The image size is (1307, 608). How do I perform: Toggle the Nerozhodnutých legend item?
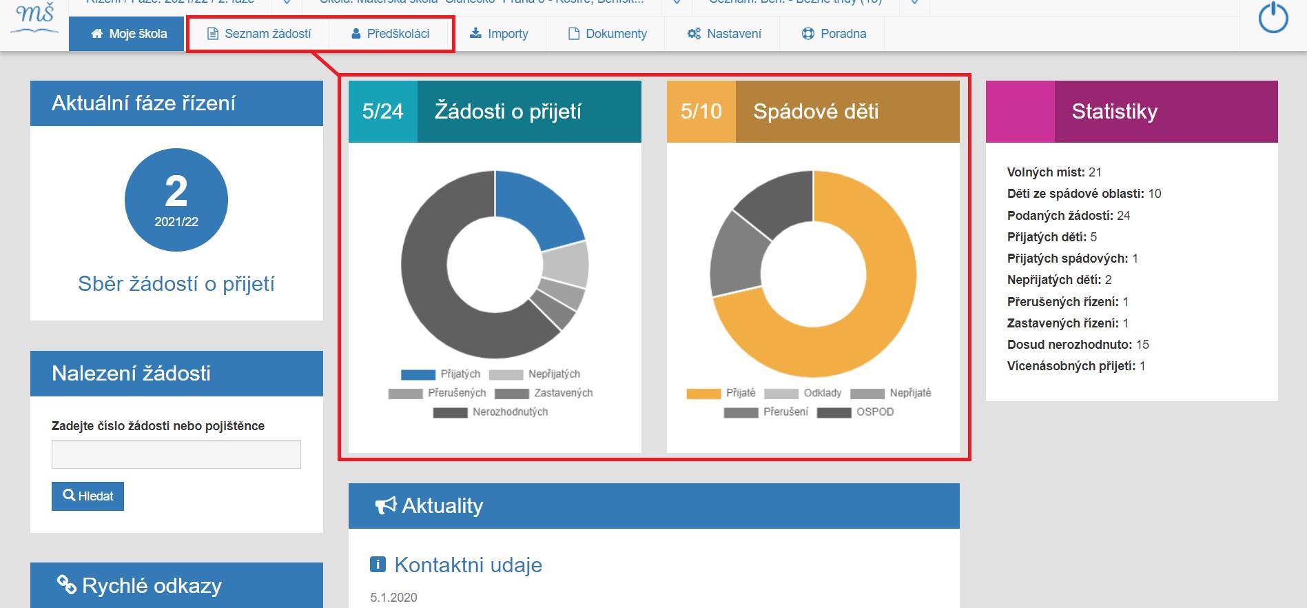491,412
